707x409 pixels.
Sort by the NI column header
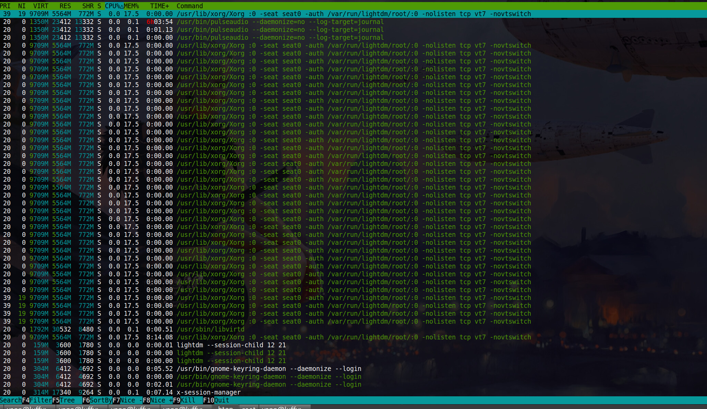point(22,6)
